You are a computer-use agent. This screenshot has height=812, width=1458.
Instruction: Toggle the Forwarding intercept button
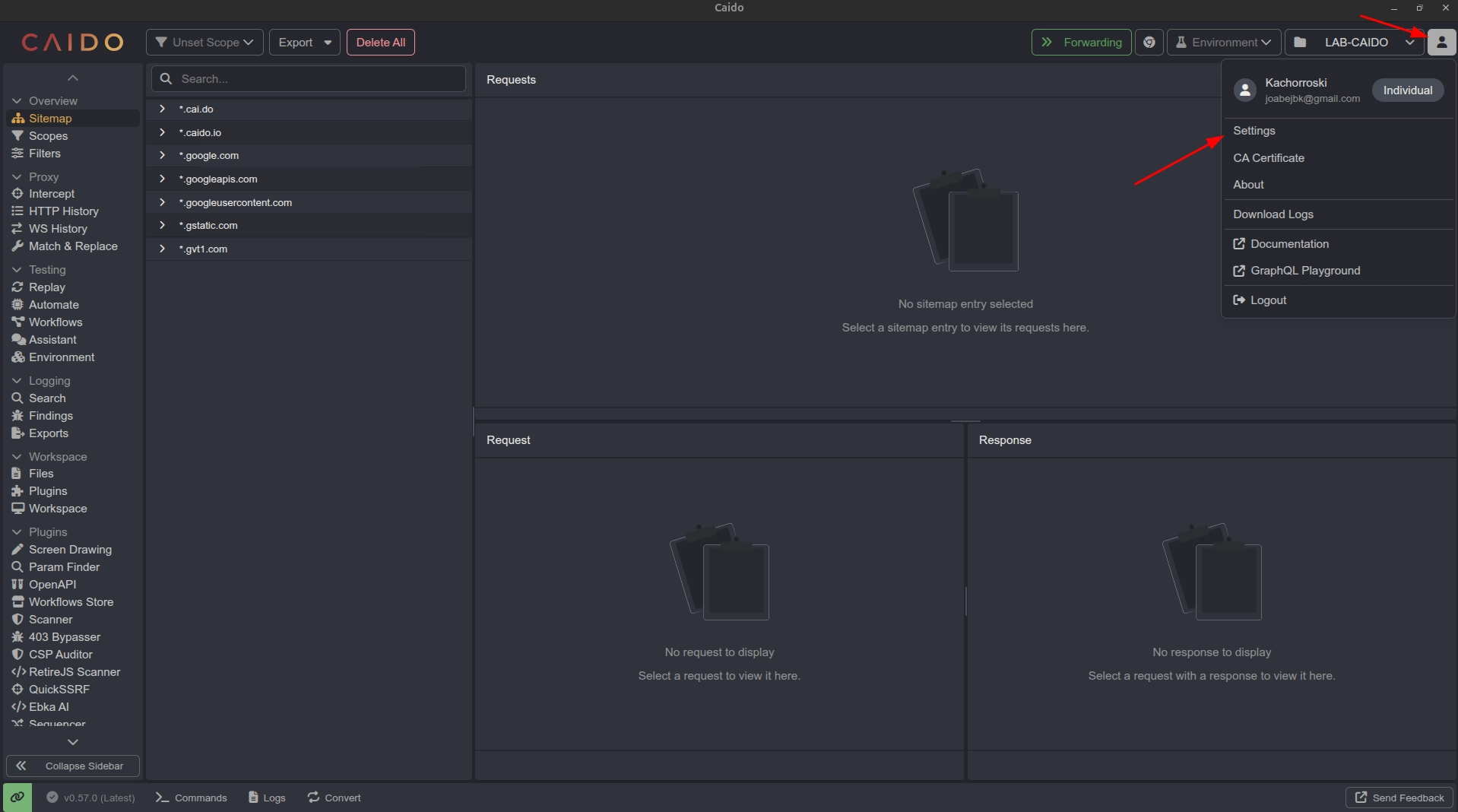(1081, 43)
